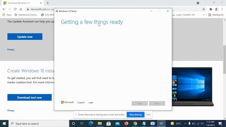Click Update now button

pos(25,37)
